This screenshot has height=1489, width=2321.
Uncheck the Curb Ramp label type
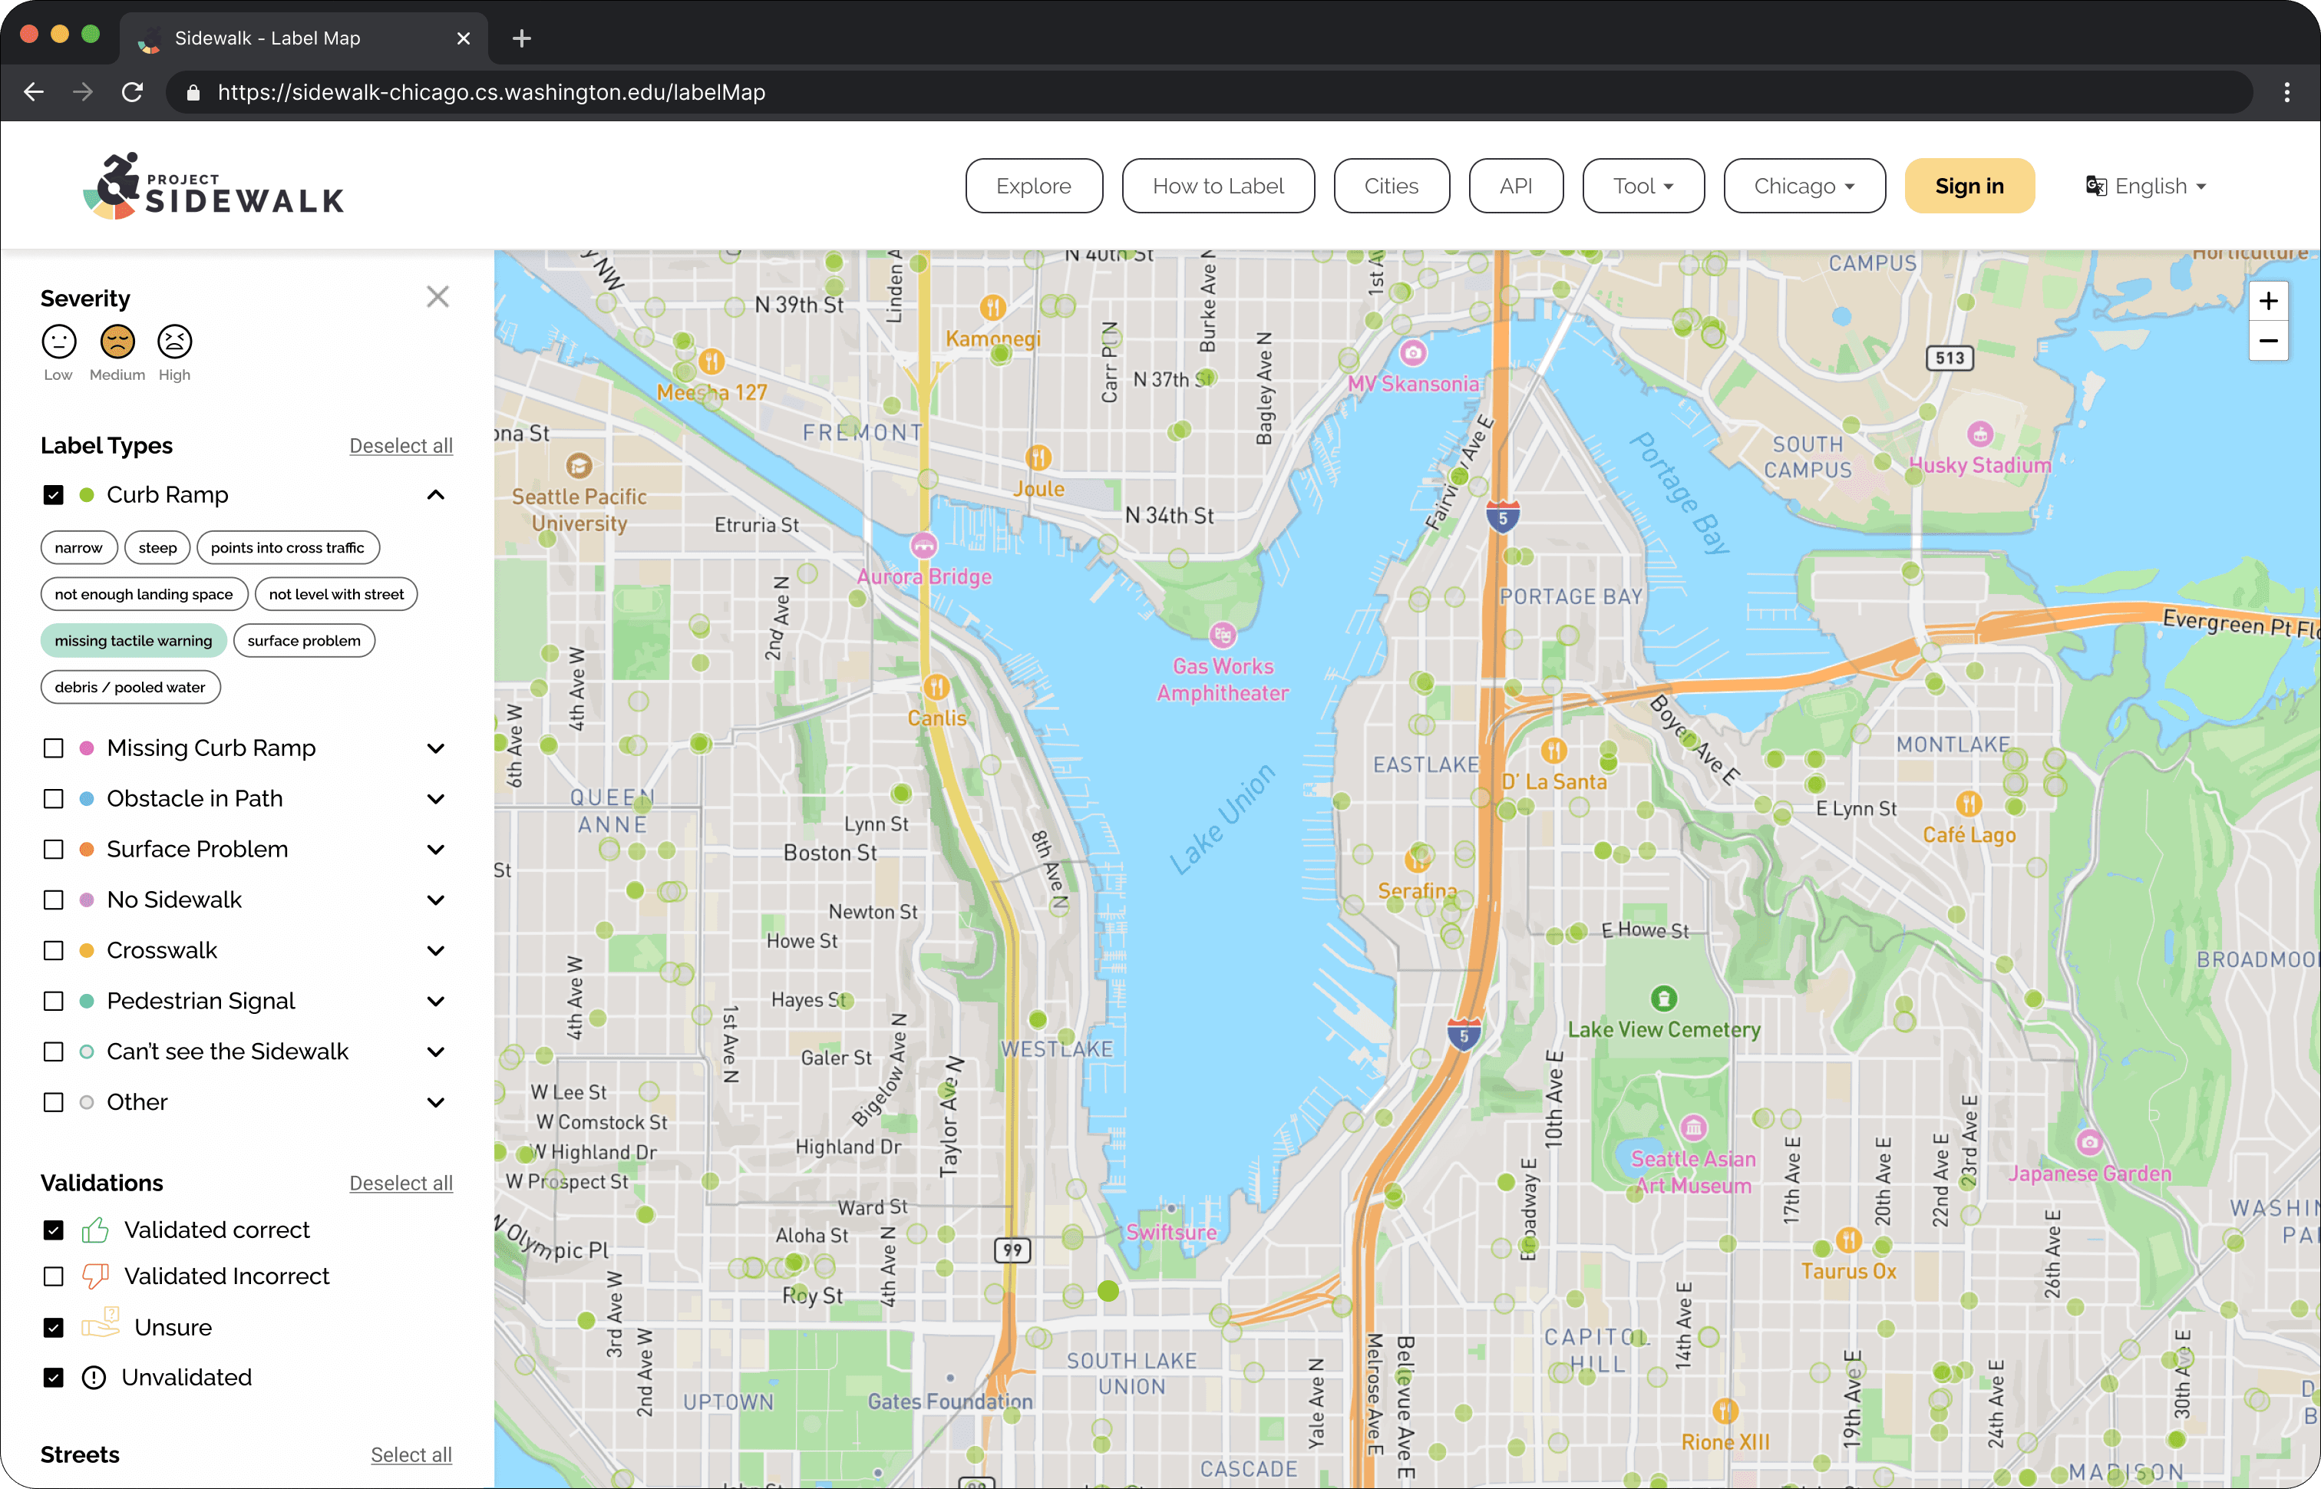click(x=53, y=495)
